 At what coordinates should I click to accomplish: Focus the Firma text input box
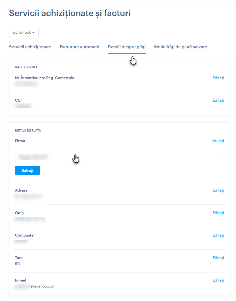tap(119, 157)
